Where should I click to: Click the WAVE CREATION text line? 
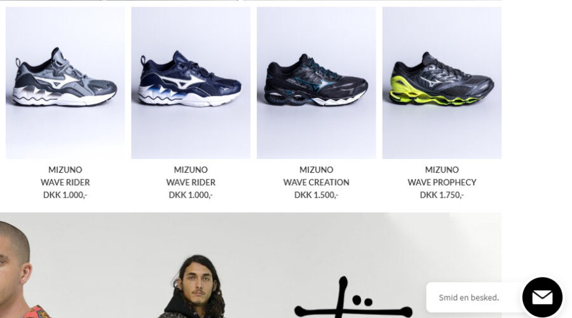pos(317,182)
